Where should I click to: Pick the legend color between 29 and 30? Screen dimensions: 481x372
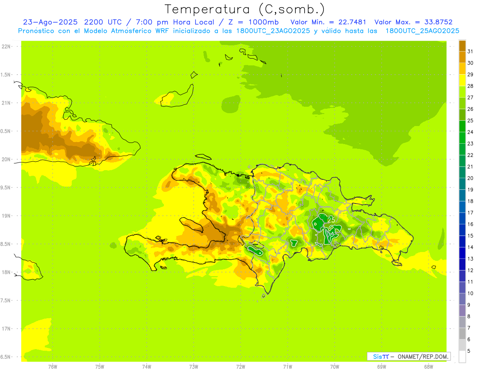click(x=462, y=69)
